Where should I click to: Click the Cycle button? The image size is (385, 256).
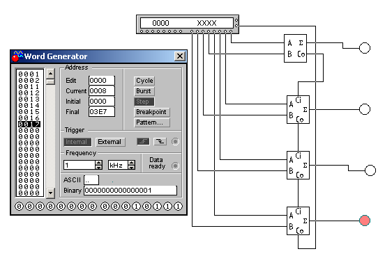(144, 81)
